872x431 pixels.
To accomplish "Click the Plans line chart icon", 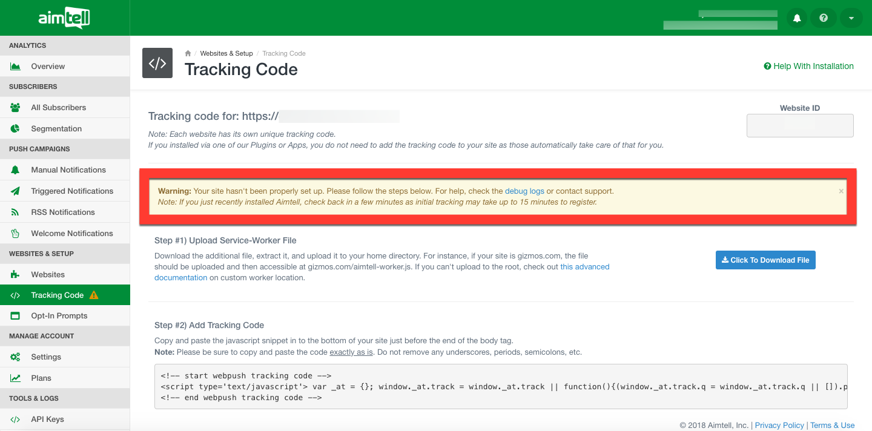I will [16, 378].
